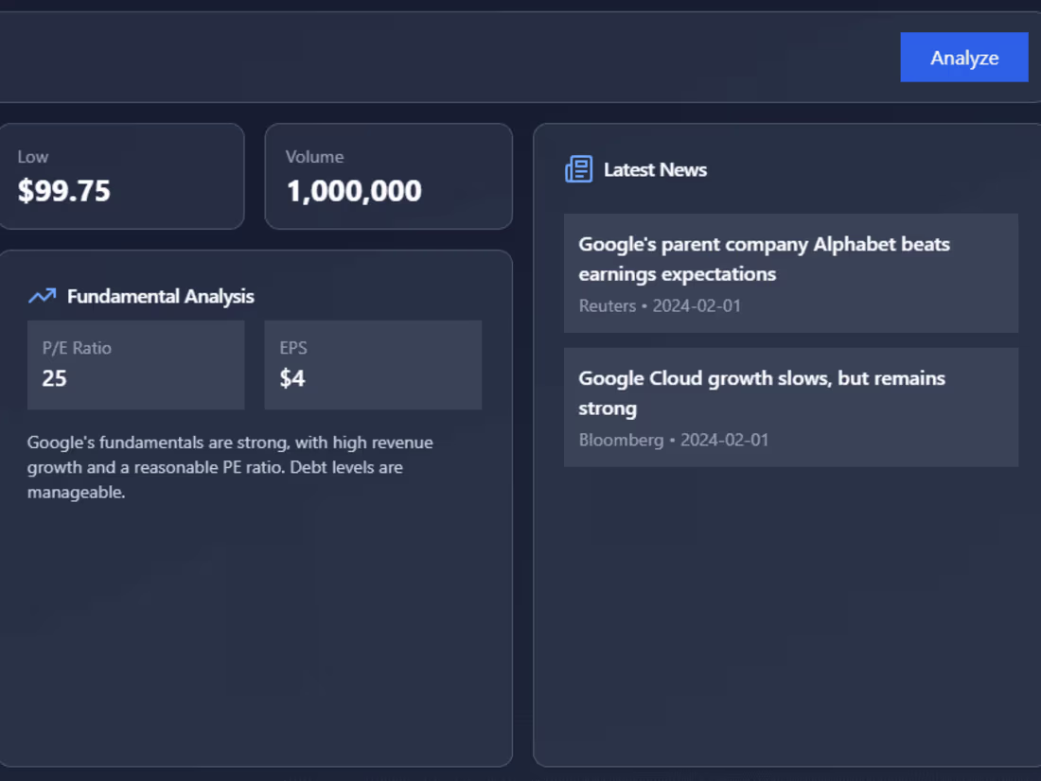Click the Analyze button

point(964,57)
